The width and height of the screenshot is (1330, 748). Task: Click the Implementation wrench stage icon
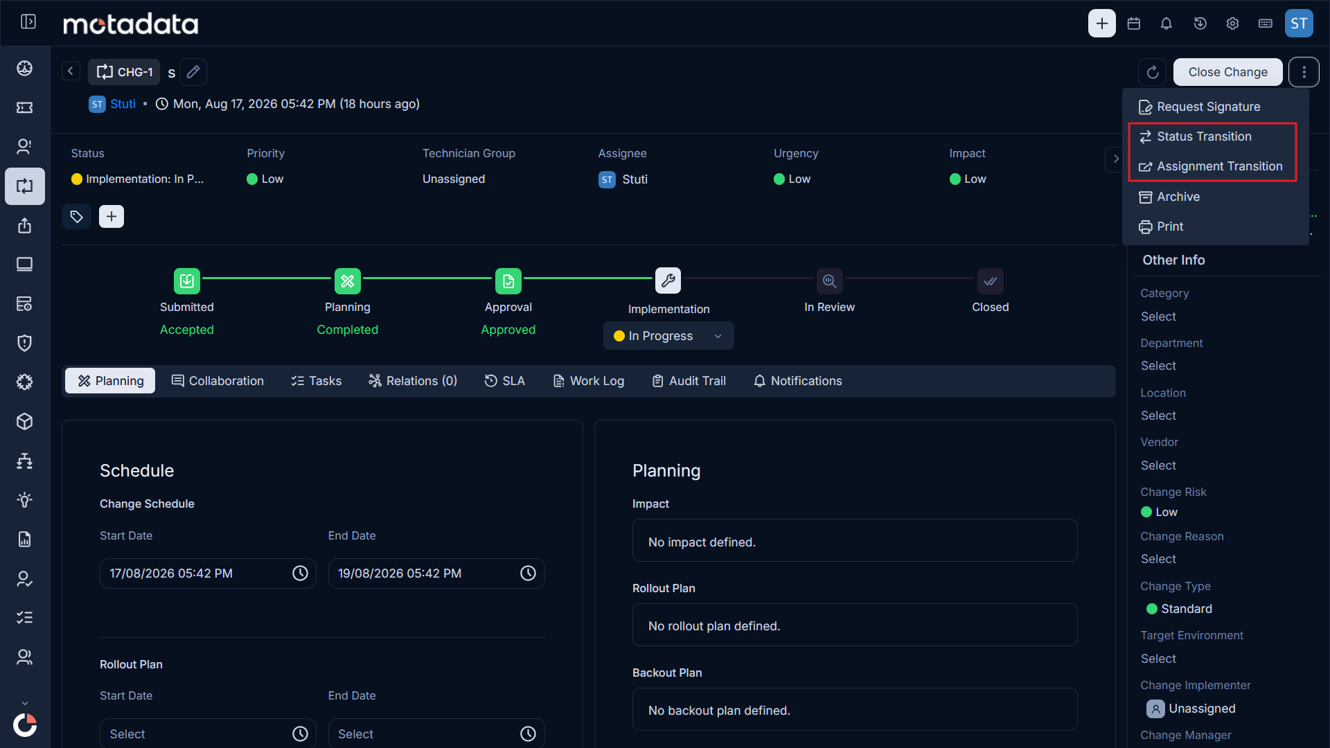click(668, 280)
